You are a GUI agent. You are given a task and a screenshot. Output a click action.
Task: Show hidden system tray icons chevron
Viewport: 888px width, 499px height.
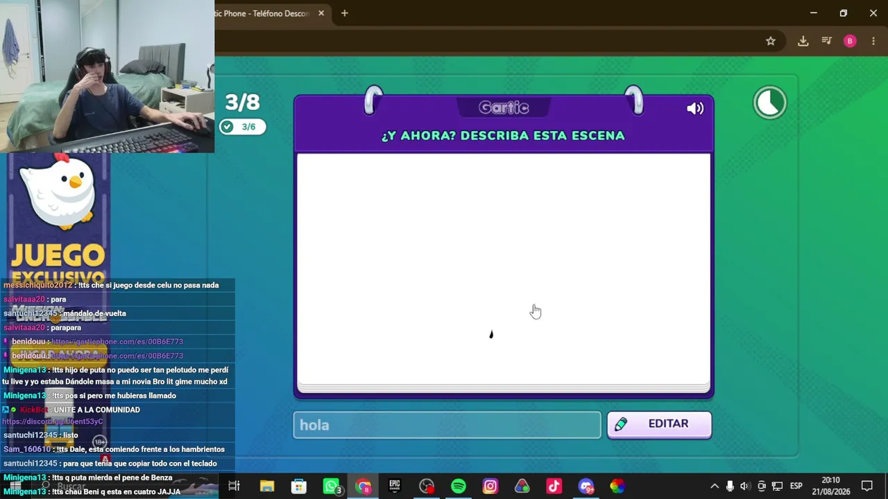(715, 486)
